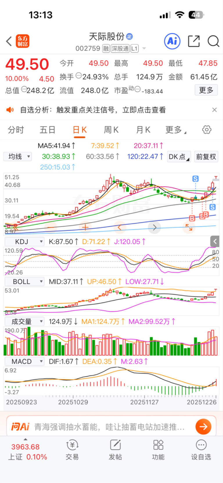Tap the Wi-Fi status icon
The width and height of the screenshot is (223, 483).
180,15
